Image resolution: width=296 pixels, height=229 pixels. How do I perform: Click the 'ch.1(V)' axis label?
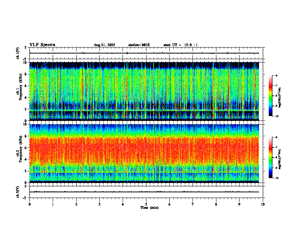(x=18, y=53)
